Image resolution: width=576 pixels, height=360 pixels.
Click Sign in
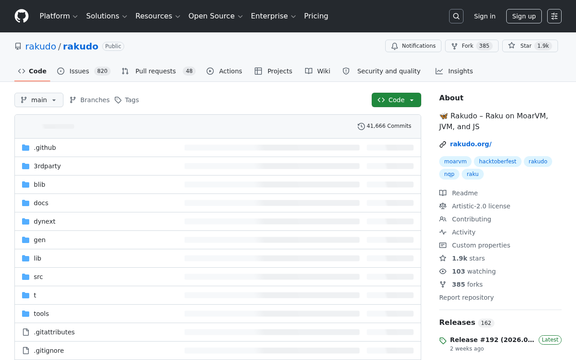click(485, 16)
